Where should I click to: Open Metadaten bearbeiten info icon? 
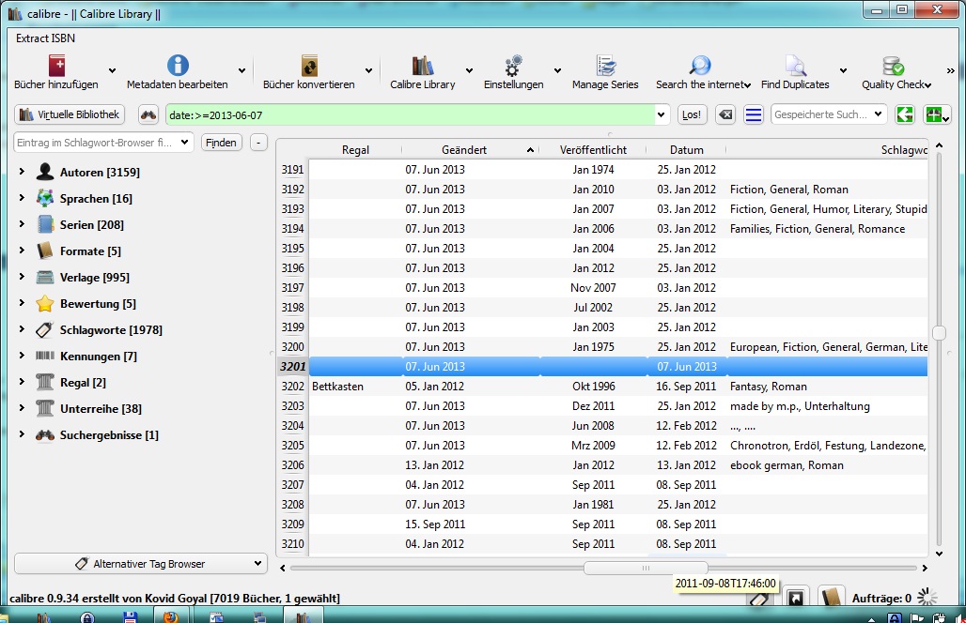[x=178, y=65]
